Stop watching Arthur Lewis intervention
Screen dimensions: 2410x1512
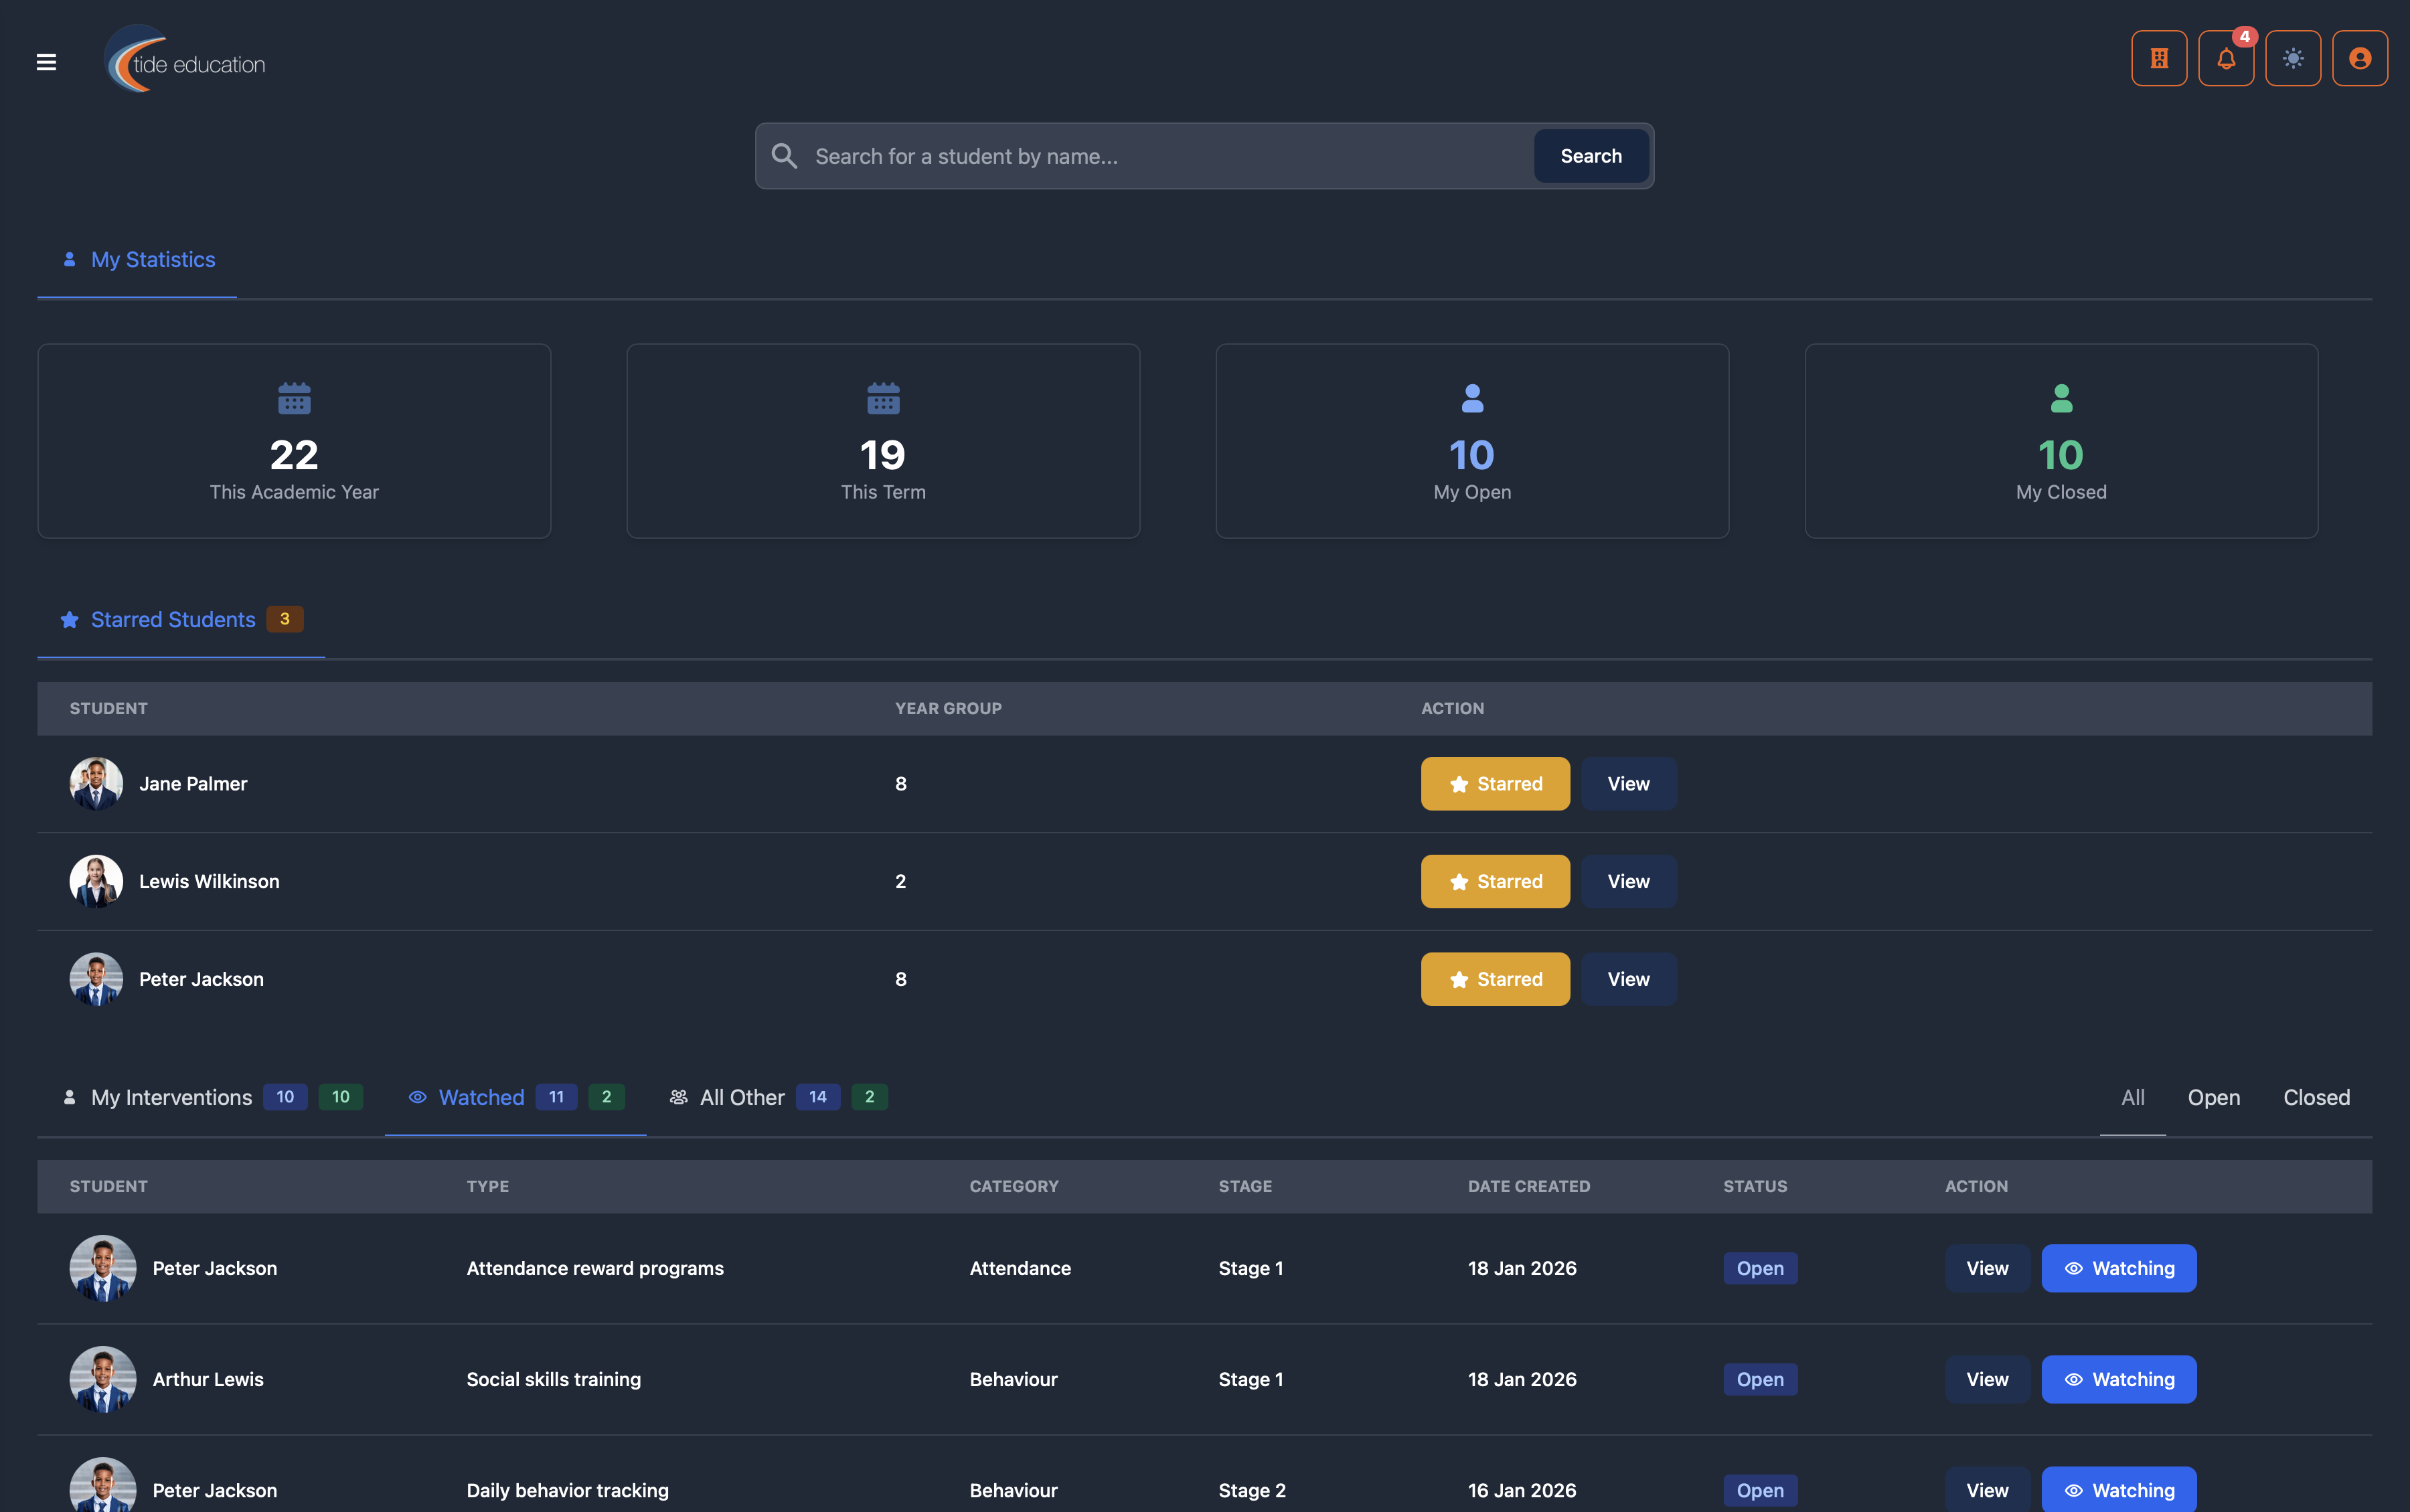point(2118,1379)
